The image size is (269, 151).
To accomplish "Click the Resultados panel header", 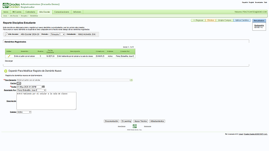I will (x=259, y=21).
